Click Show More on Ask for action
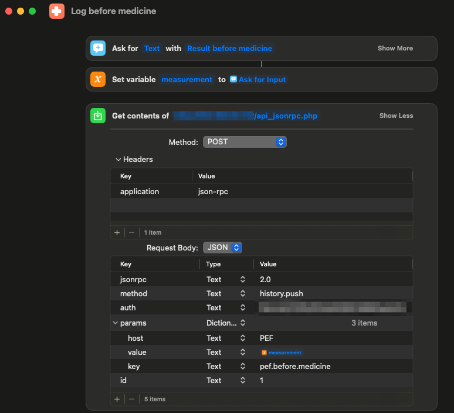Image resolution: width=454 pixels, height=413 pixels. click(395, 48)
